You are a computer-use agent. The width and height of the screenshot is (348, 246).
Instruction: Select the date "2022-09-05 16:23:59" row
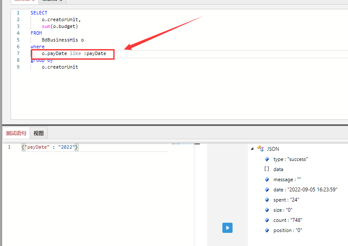click(305, 190)
